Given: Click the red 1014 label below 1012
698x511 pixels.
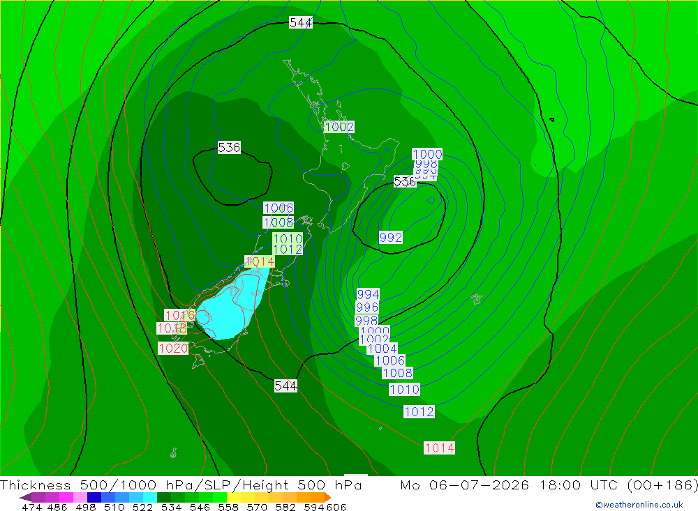Looking at the screenshot, I should click(x=439, y=448).
